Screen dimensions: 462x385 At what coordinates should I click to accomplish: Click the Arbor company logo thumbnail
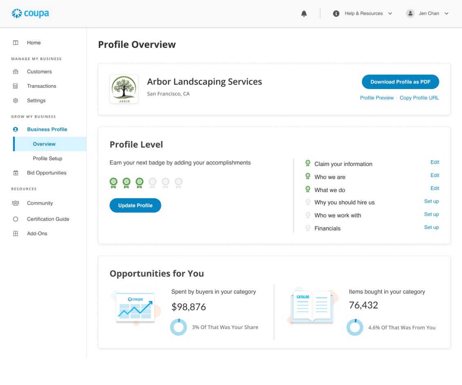coord(124,89)
